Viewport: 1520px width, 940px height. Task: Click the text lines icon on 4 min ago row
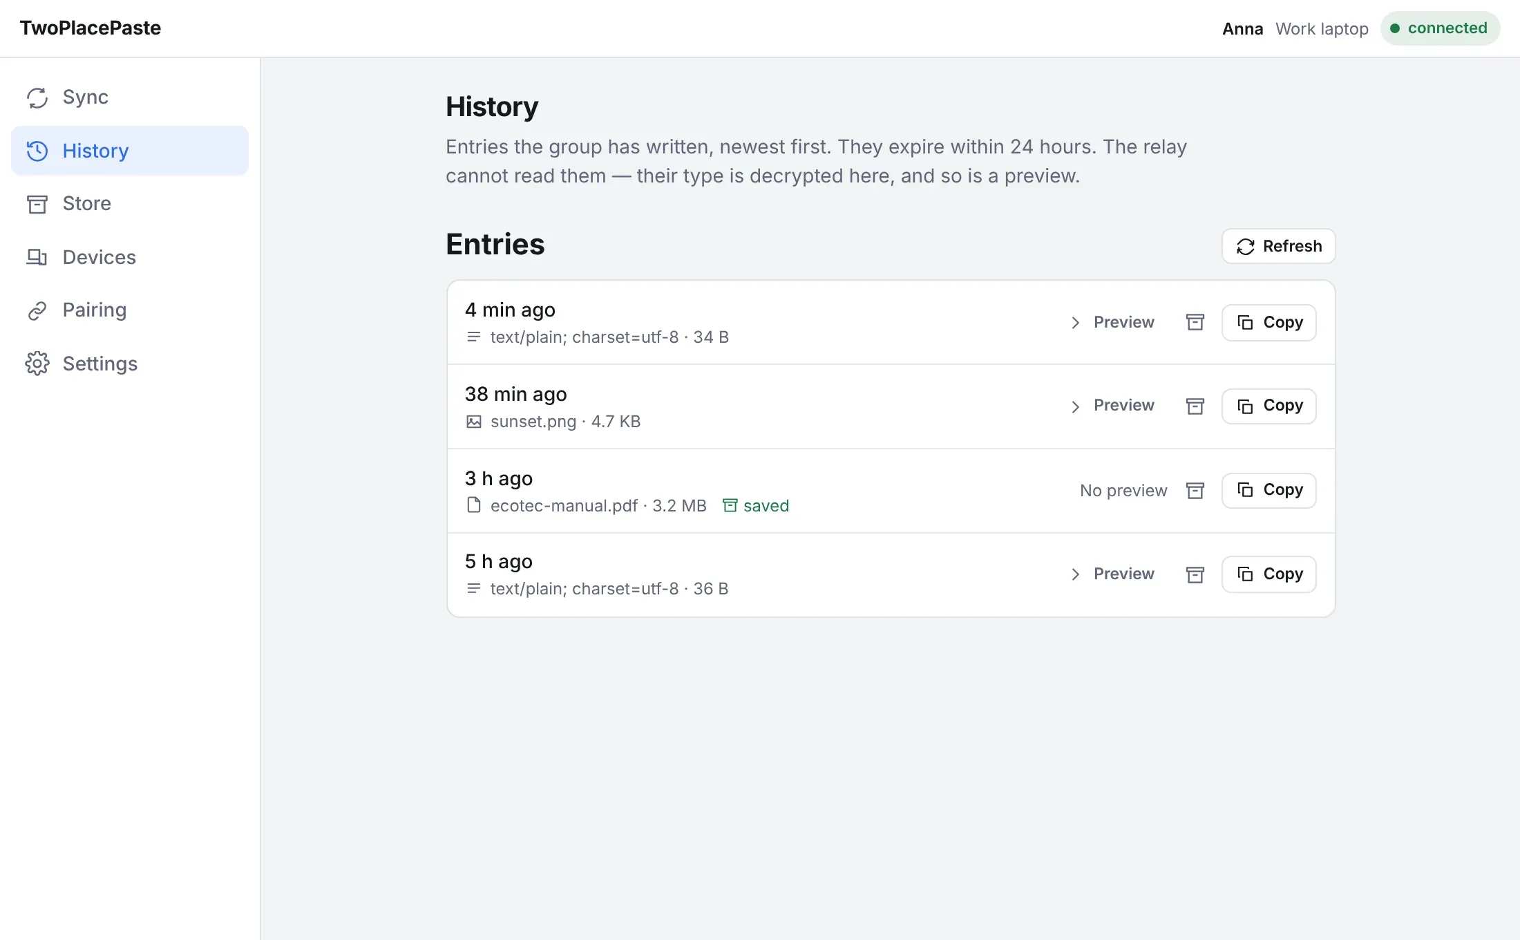click(x=473, y=337)
